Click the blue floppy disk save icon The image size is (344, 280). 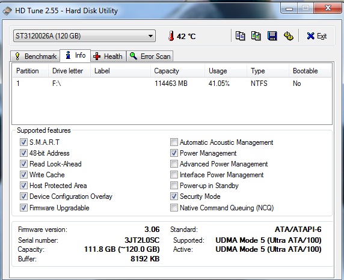click(x=272, y=36)
